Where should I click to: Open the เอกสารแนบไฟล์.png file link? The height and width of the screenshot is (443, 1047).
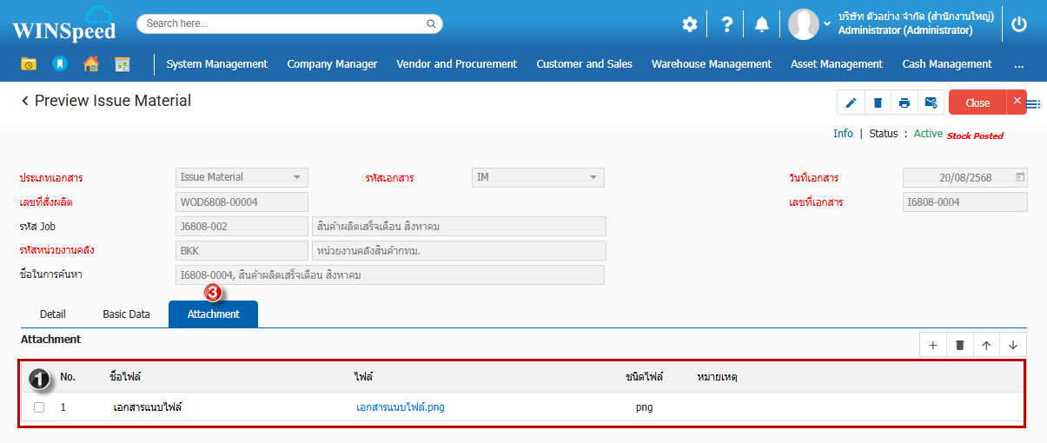pos(401,407)
